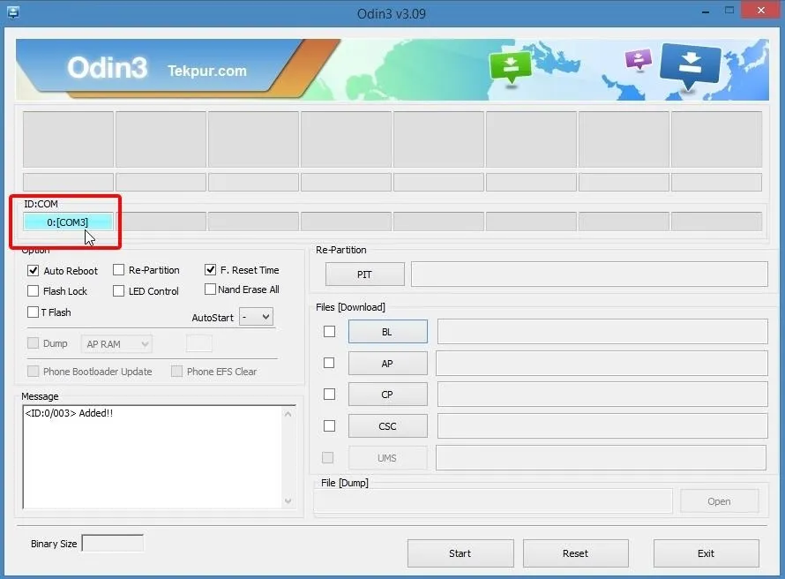Click the Odin3 app icon in title bar

coord(13,12)
